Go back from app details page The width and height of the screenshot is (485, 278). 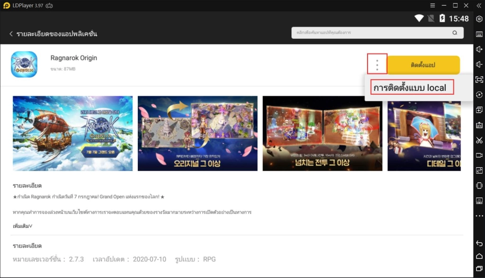(11, 34)
